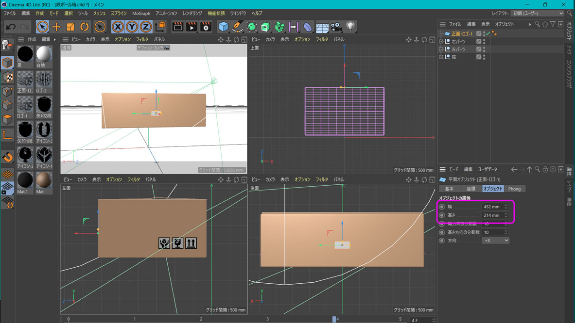
Task: Expand the 右パーツ object tree
Action: 441,42
